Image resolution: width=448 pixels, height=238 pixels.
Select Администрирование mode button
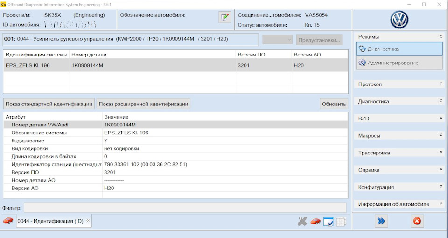[x=399, y=63]
